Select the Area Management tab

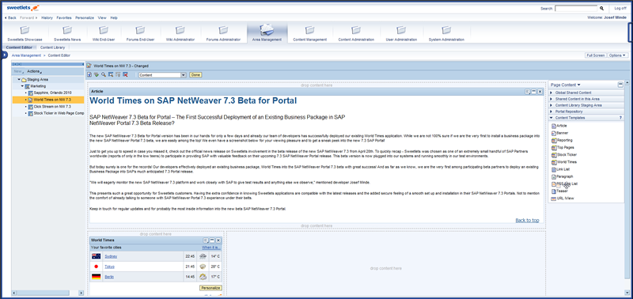267,33
